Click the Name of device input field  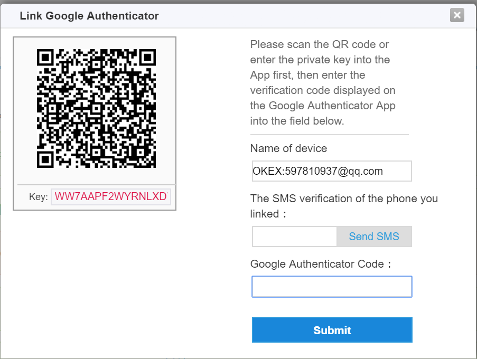[331, 171]
